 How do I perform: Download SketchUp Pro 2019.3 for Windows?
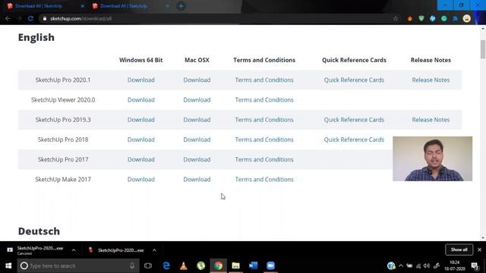click(141, 120)
